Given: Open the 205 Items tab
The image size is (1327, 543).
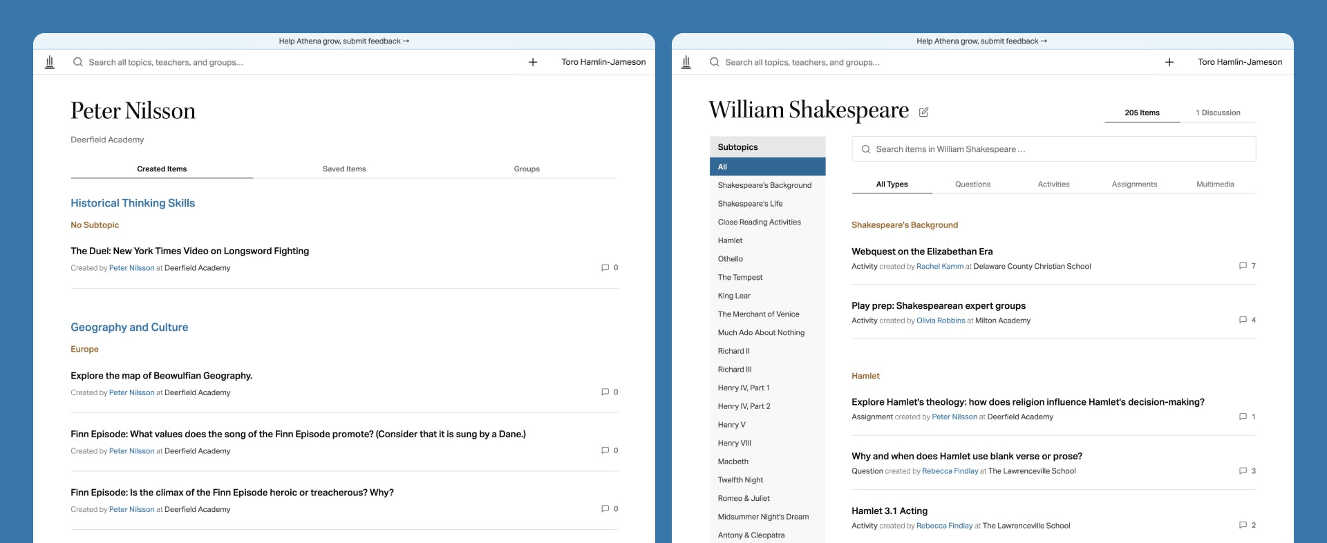Looking at the screenshot, I should 1142,113.
